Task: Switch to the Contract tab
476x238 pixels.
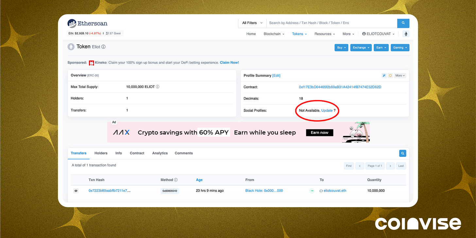Action: coord(137,153)
